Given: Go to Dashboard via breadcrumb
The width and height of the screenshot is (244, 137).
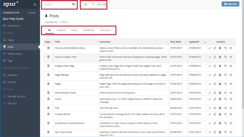Looking at the screenshot, I should point(51,22).
